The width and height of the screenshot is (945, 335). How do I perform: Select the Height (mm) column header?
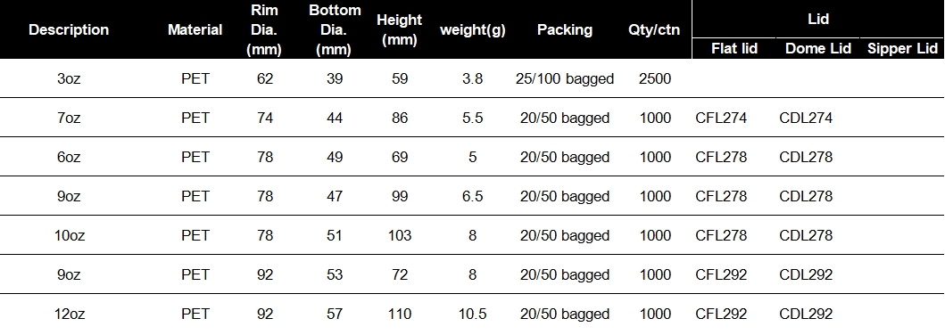point(399,29)
